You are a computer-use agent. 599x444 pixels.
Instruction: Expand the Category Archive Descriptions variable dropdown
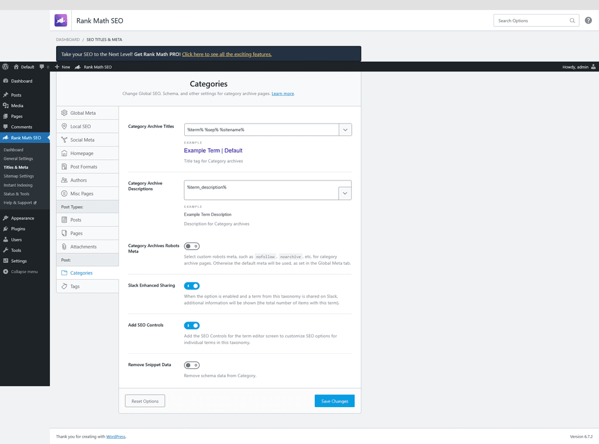[345, 193]
